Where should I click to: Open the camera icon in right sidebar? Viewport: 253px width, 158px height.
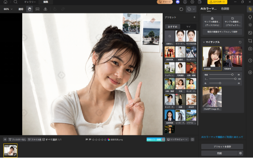(250, 48)
